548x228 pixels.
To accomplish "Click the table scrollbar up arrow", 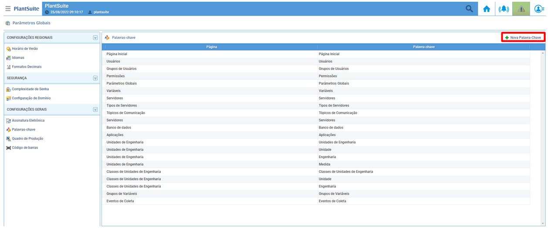I will (543, 53).
